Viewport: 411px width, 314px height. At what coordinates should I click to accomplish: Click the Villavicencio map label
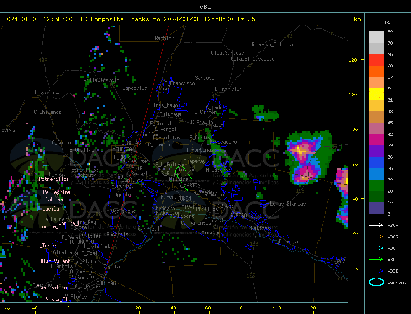102,80
